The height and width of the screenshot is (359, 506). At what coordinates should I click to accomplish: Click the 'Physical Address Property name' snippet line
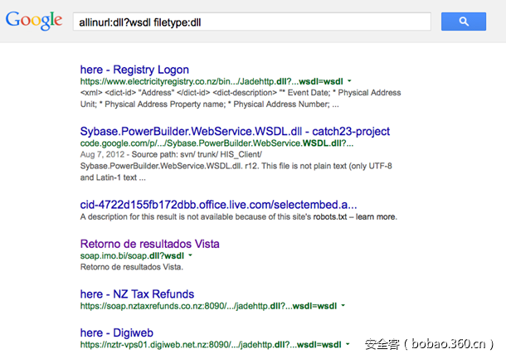pyautogui.click(x=209, y=104)
